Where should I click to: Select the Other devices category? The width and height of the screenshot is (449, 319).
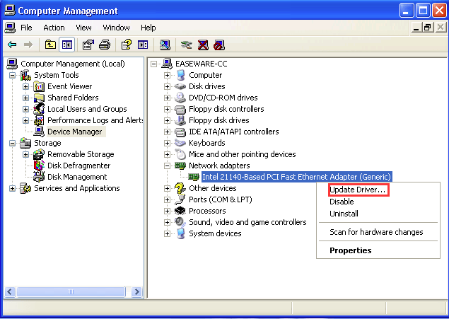tap(212, 188)
